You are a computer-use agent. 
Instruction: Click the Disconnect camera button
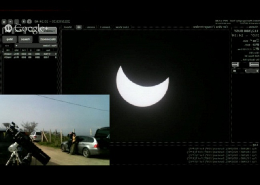coord(48,39)
